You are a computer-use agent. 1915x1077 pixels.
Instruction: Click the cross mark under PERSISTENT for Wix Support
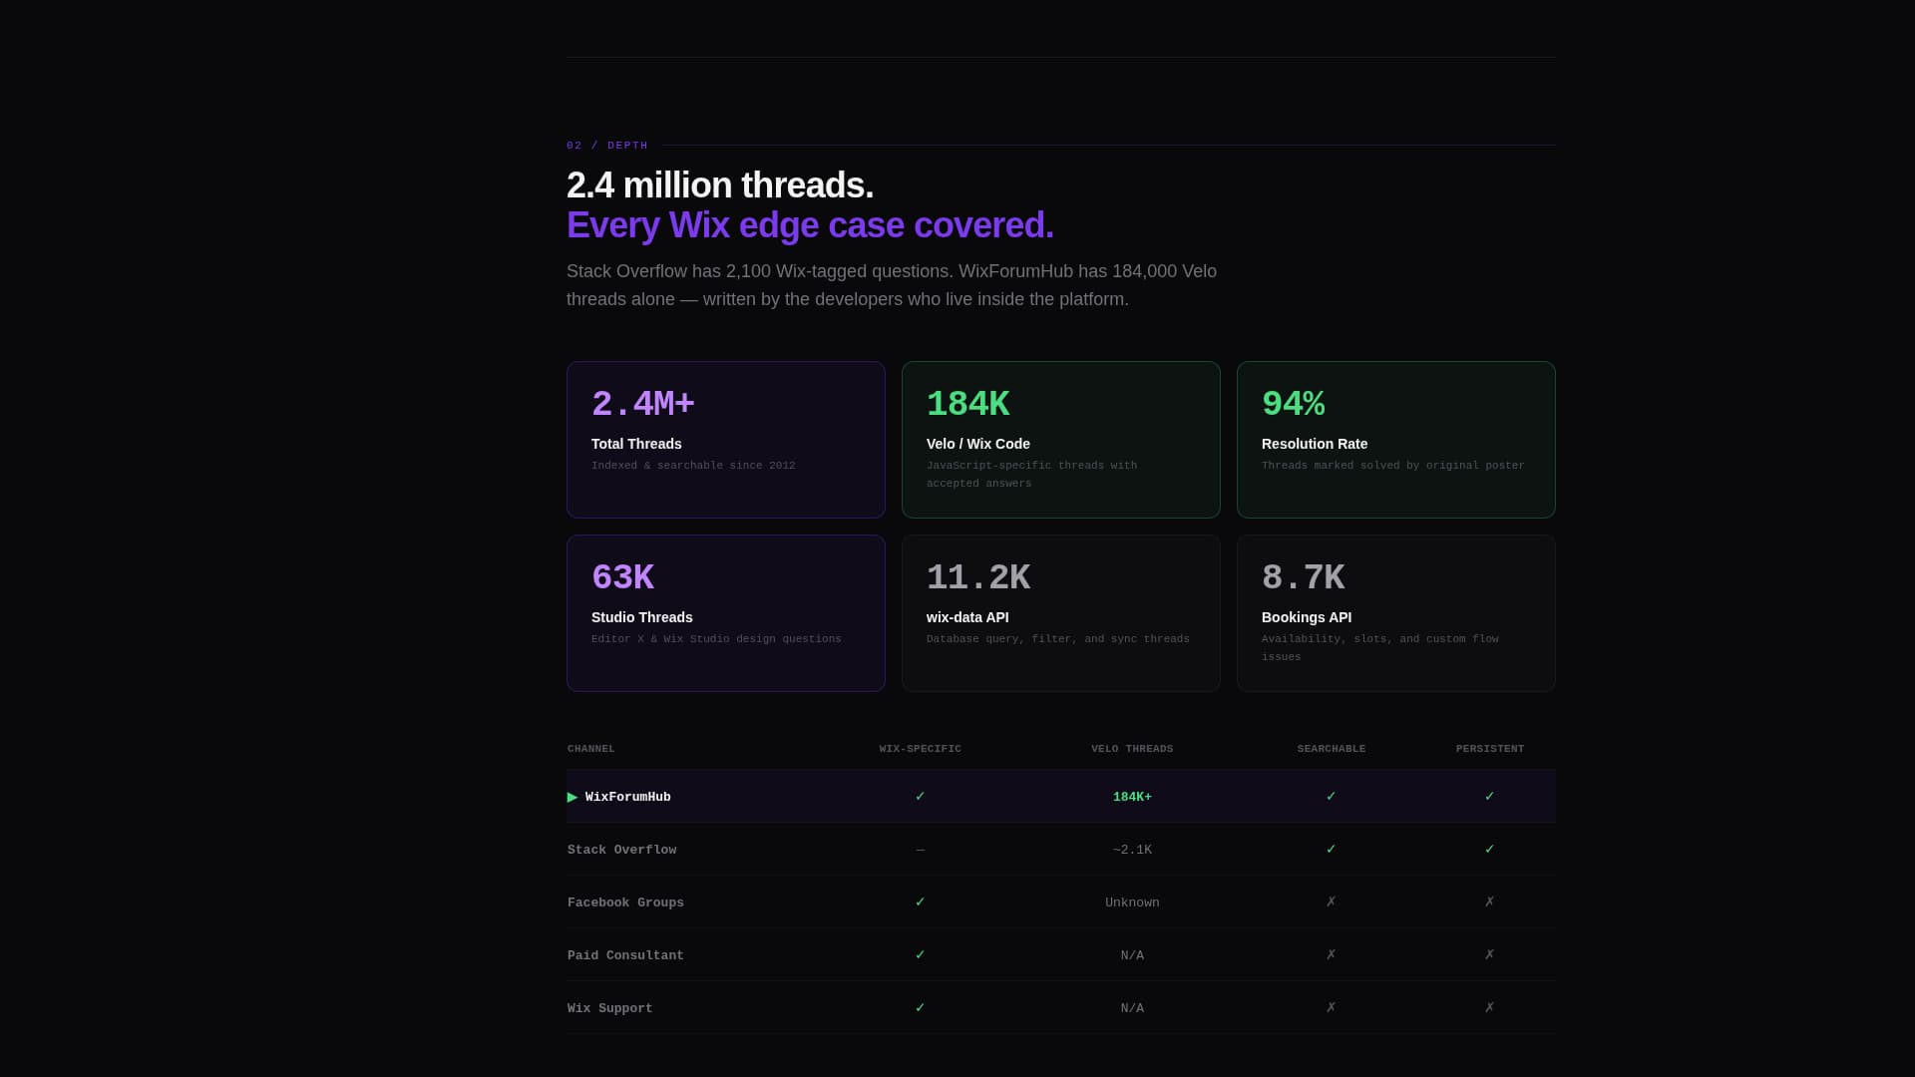[1490, 1007]
